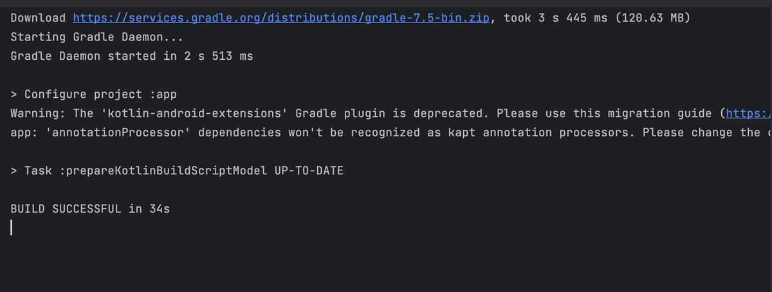Click the (120.63 MB) download size text

pyautogui.click(x=653, y=18)
